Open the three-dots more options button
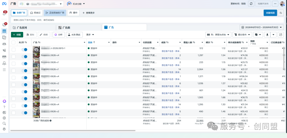Image resolution: width=287 pixels, height=138 pixels. click(x=275, y=4)
